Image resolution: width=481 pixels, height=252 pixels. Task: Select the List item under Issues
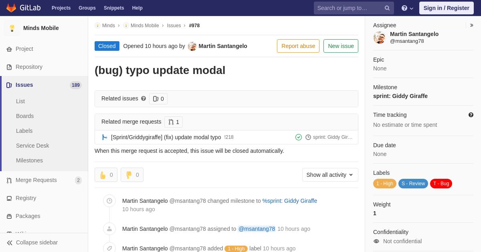pos(20,101)
